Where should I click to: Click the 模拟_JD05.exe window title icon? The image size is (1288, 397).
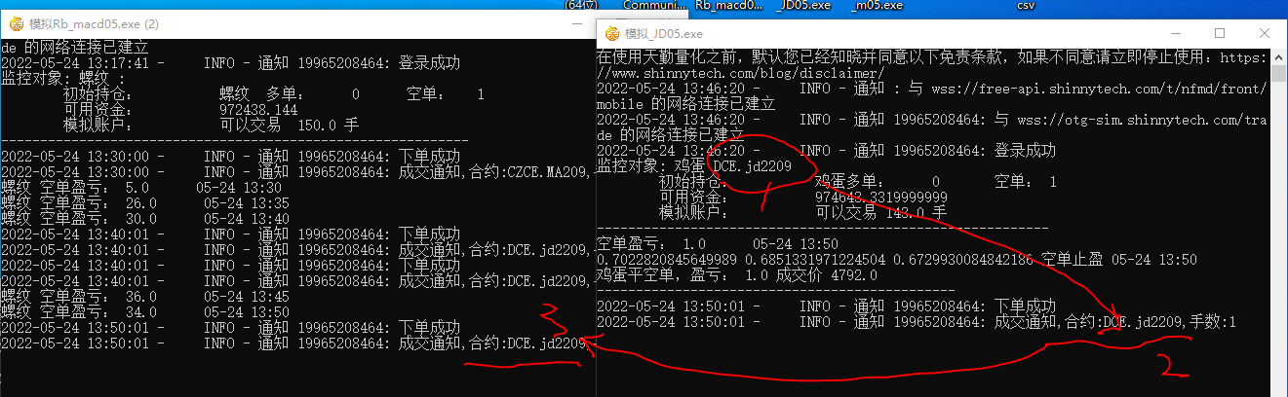tap(612, 32)
